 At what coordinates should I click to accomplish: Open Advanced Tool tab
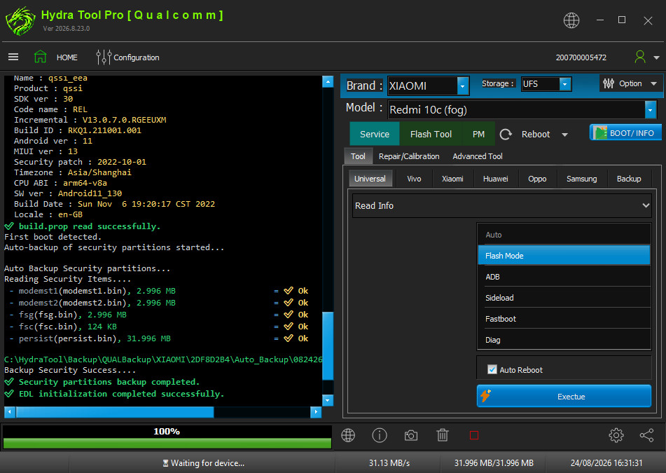pos(478,156)
